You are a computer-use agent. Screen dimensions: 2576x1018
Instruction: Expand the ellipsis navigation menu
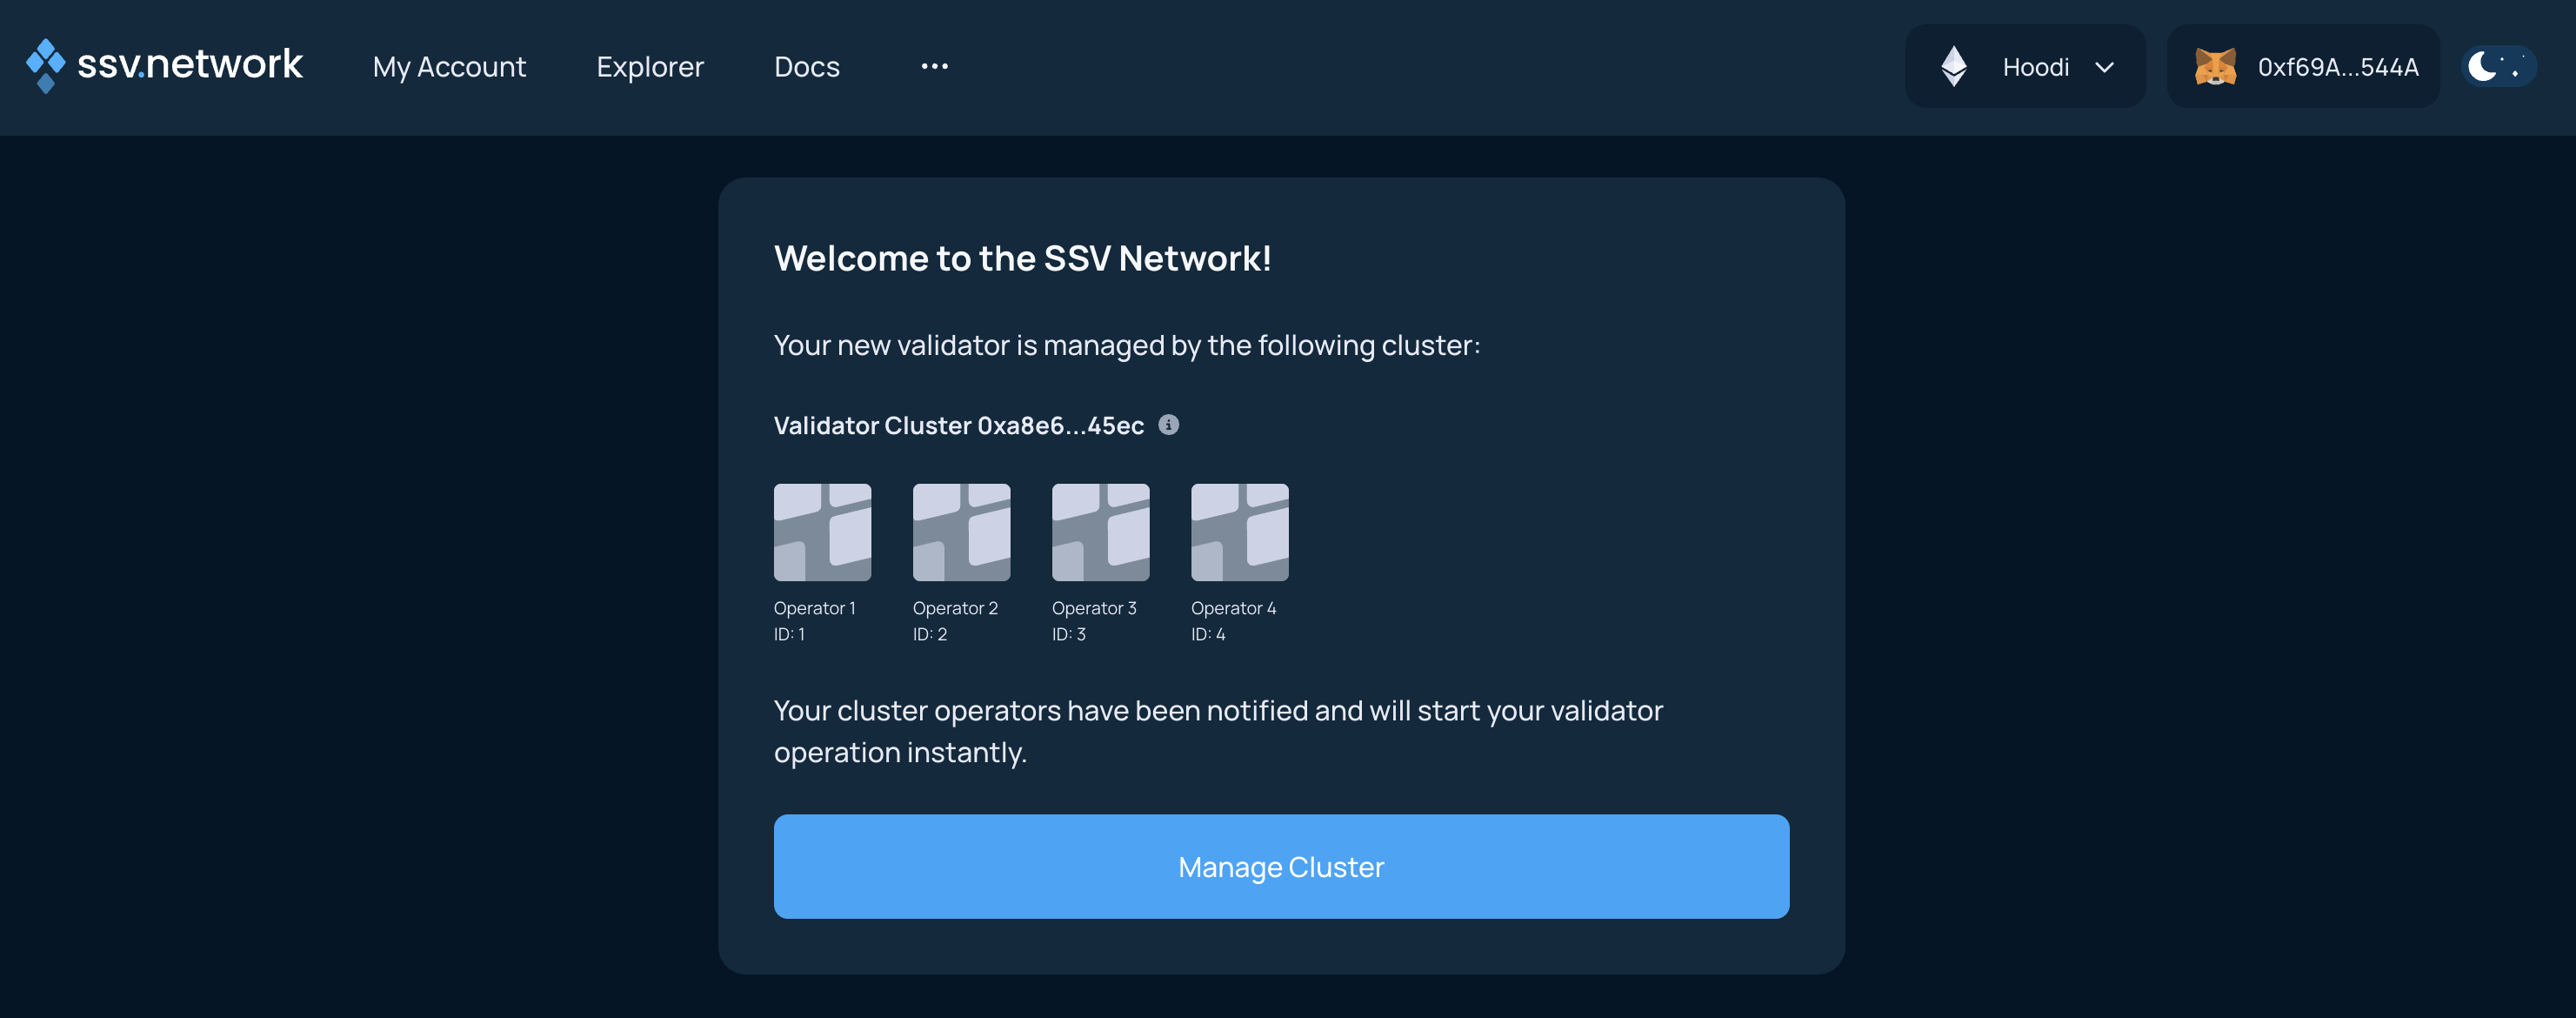[x=935, y=66]
